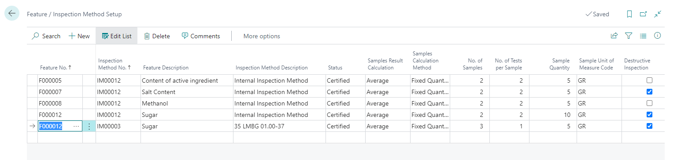This screenshot has width=681, height=160.
Task: Click Sample Quantity 10 cell
Action: tap(553, 115)
